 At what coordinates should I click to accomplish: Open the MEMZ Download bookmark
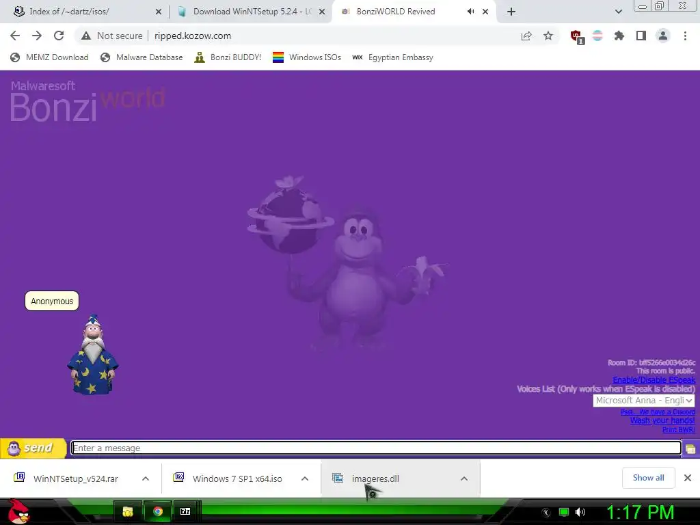pos(49,57)
